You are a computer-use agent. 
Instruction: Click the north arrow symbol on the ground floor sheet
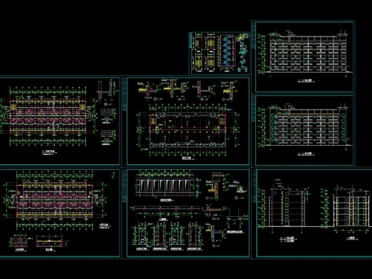click(113, 175)
